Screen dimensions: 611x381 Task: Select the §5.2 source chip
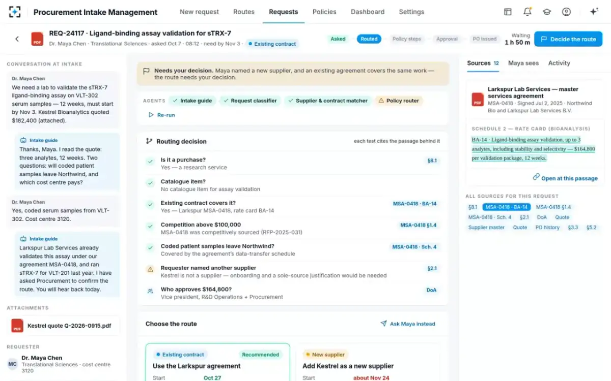pyautogui.click(x=591, y=228)
